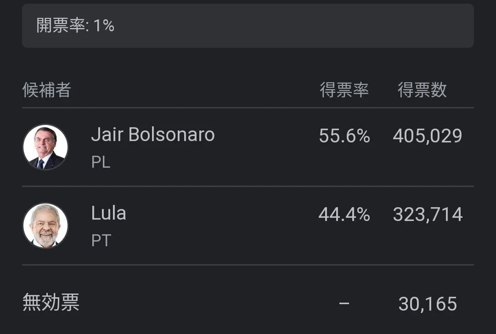Click the 1% value in the count rate box
Viewport: 496px width, 334px height.
pos(104,26)
